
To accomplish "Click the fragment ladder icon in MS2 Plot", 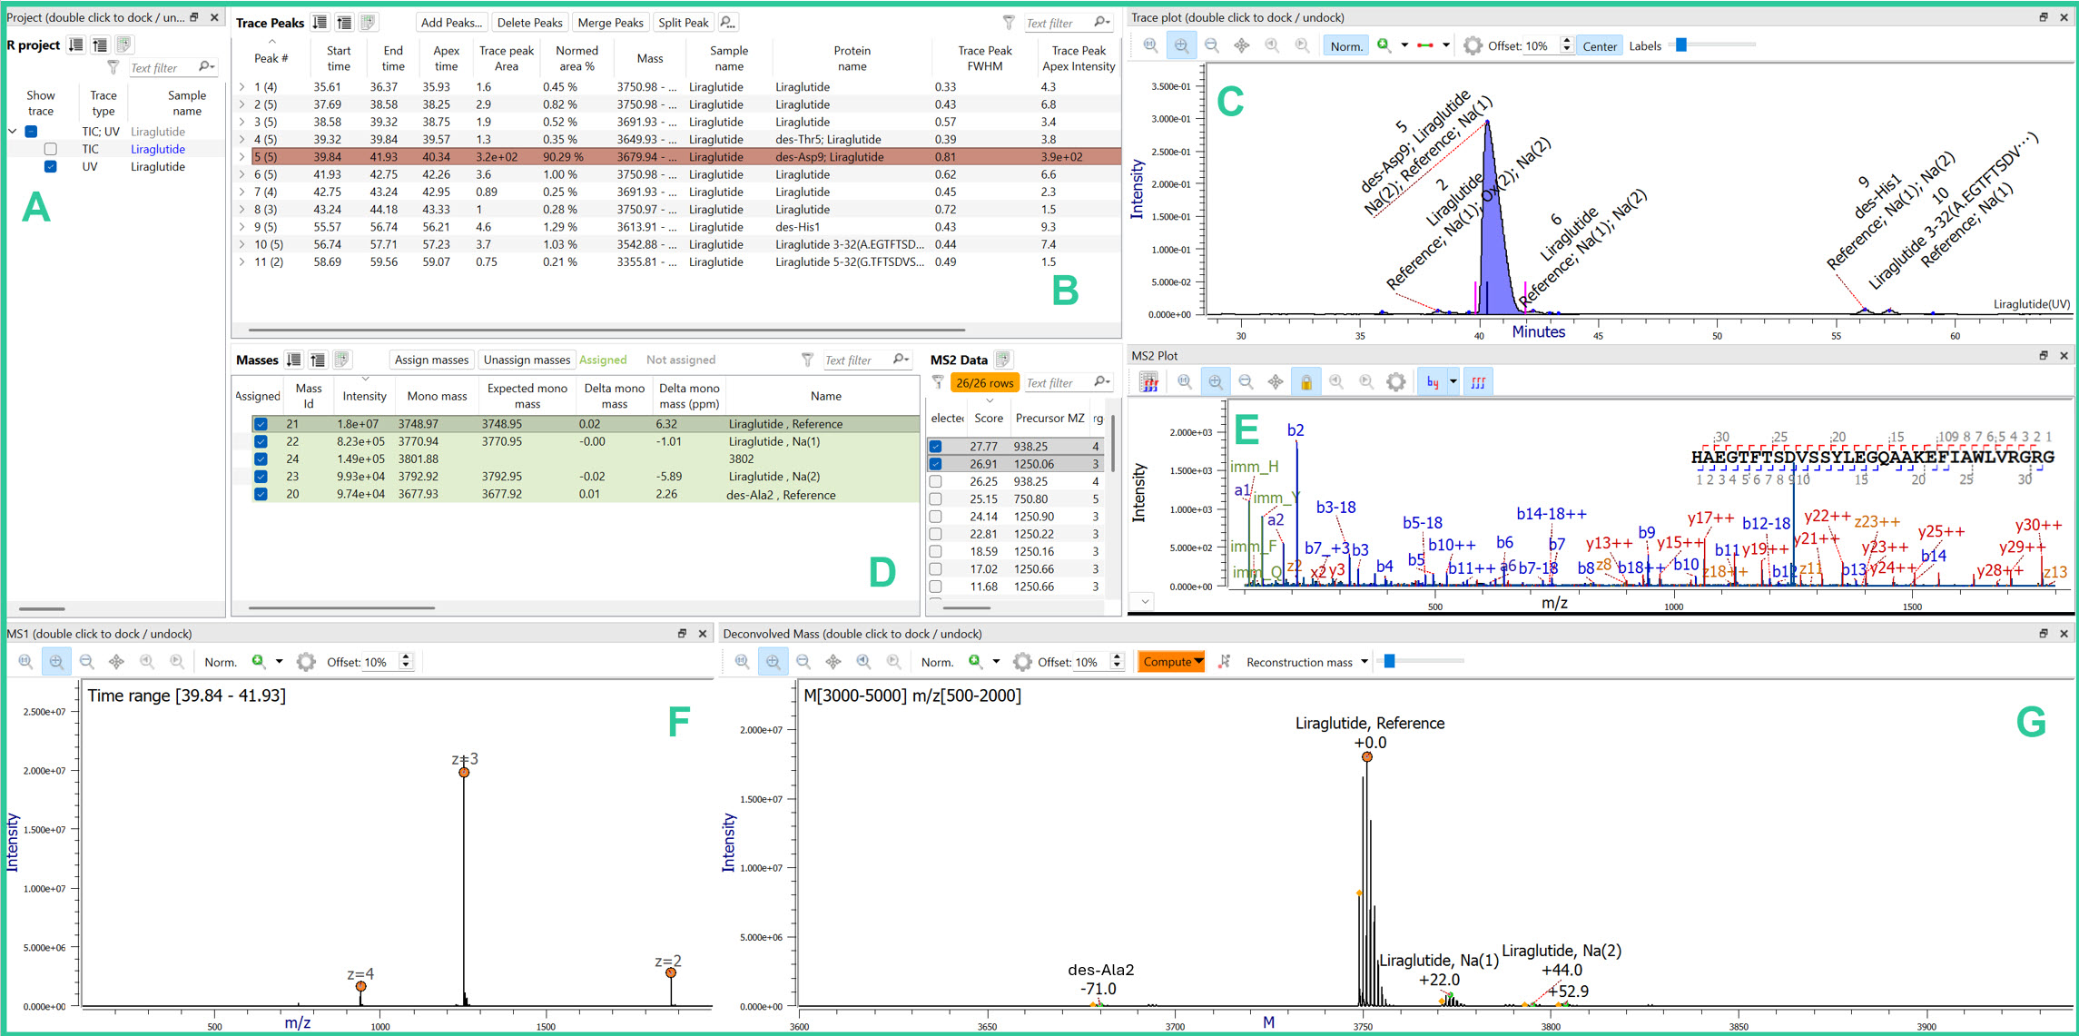I will click(1478, 382).
